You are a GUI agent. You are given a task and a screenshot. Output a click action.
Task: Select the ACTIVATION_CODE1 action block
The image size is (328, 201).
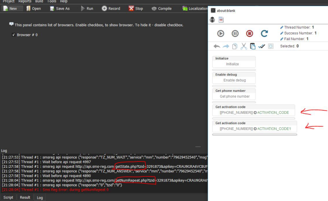coord(254,126)
